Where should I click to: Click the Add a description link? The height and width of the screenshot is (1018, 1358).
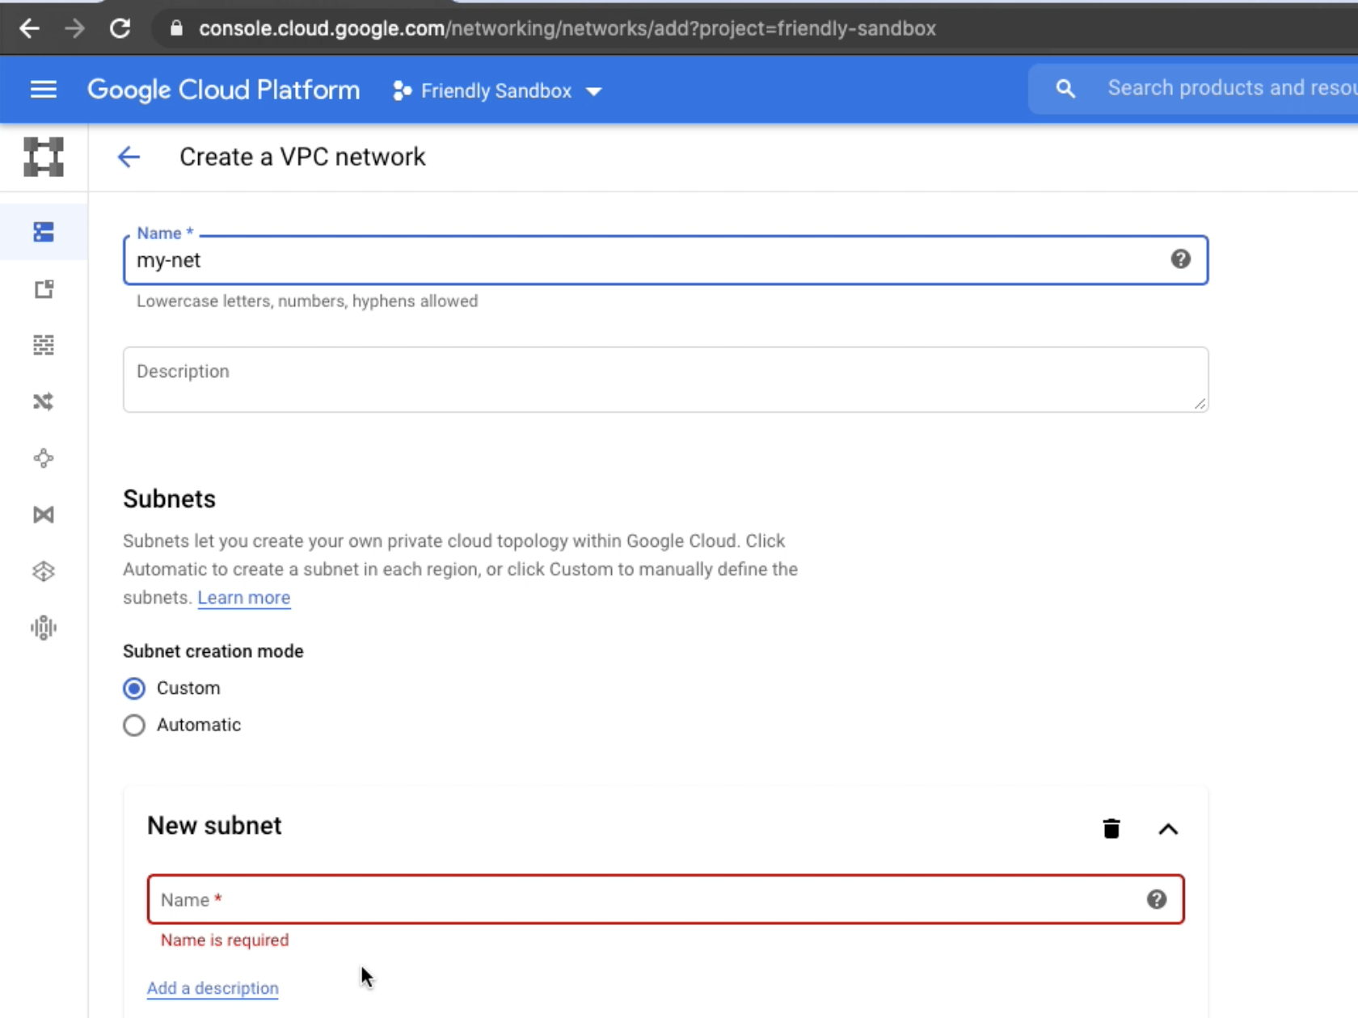pyautogui.click(x=213, y=988)
